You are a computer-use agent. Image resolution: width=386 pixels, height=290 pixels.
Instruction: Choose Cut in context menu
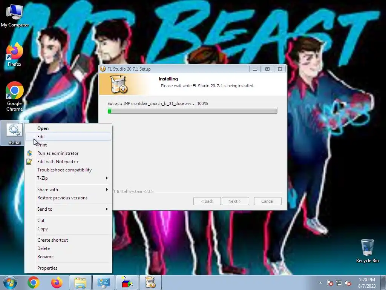click(68, 221)
